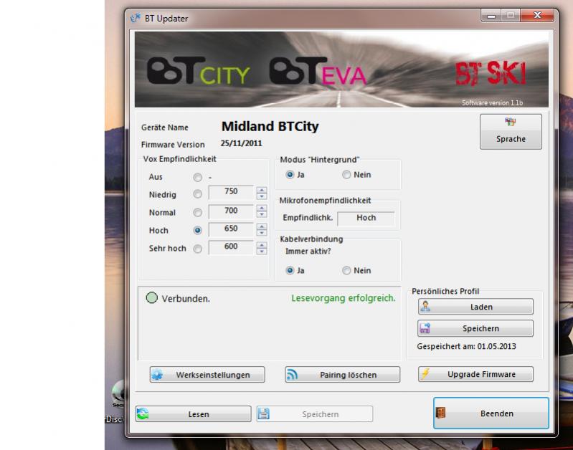Click the Empfindlichk. field showing Hoch

coord(366,218)
